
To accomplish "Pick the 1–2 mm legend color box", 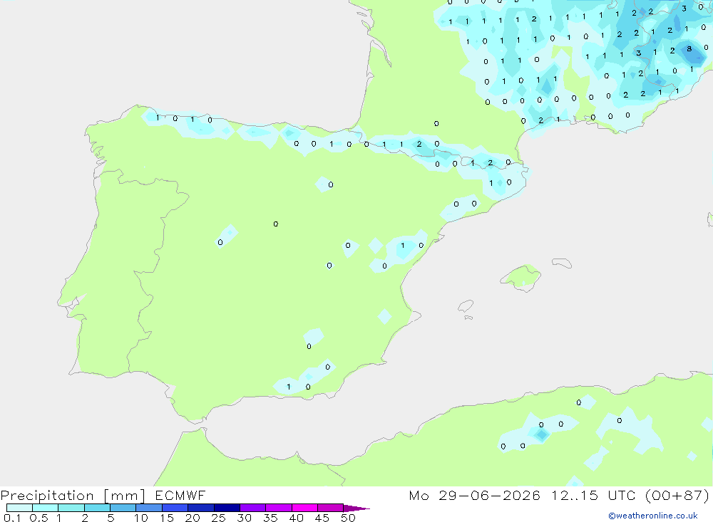I will [71, 508].
